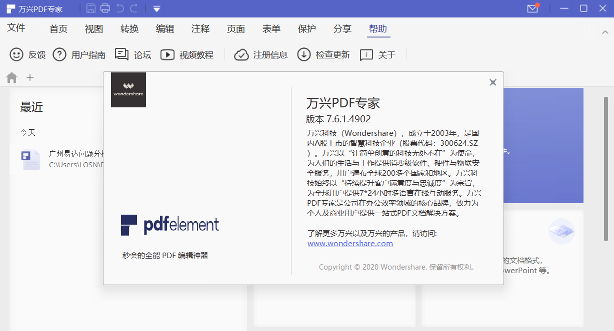
Task: Switch to the 表单 tab
Action: point(271,29)
